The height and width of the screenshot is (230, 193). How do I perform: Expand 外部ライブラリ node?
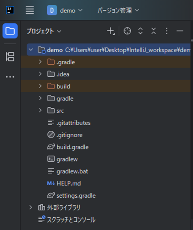click(x=31, y=207)
